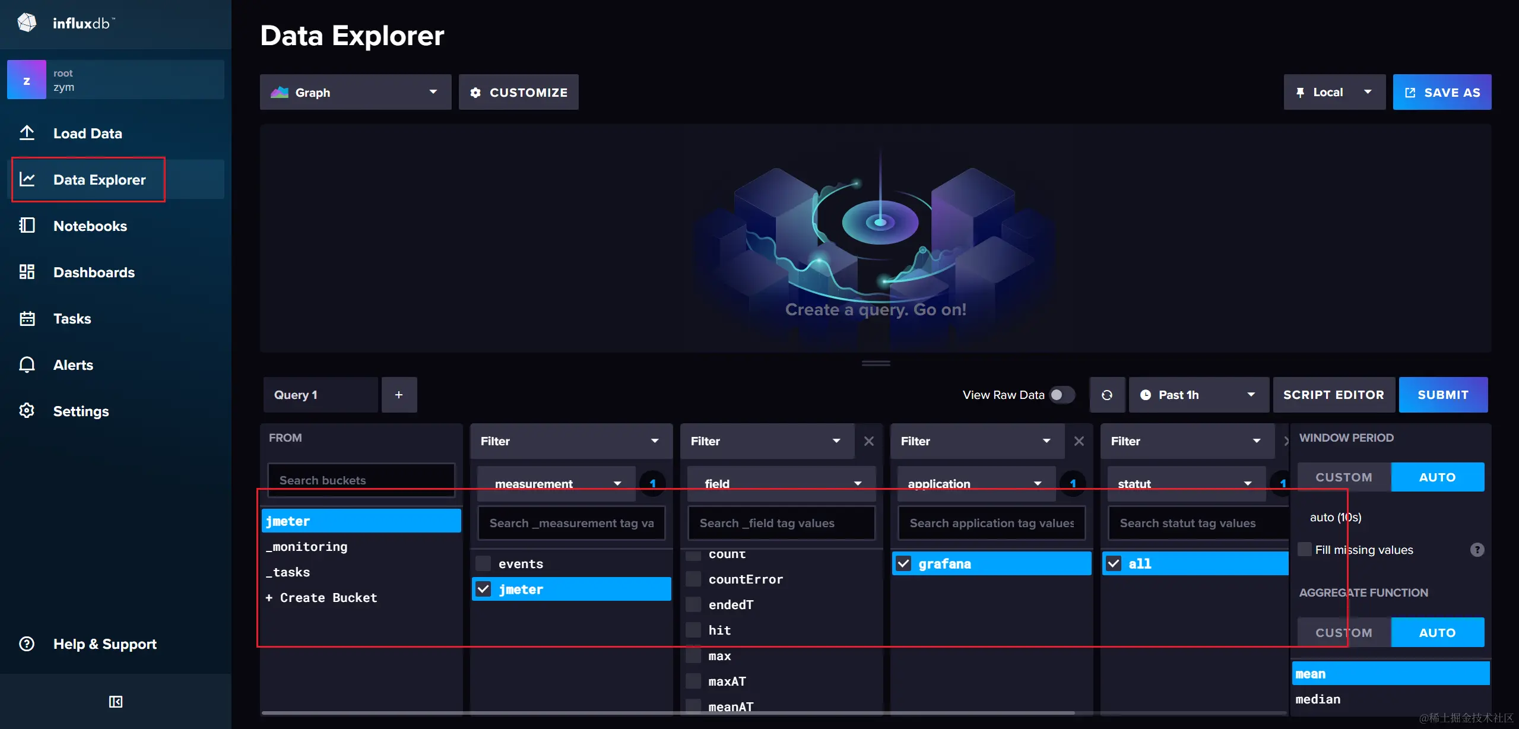Click the Settings gear icon
Viewport: 1519px width, 729px height.
pos(27,411)
